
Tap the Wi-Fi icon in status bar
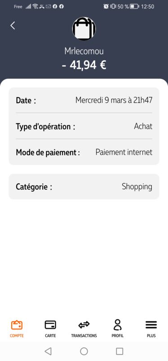click(x=35, y=6)
